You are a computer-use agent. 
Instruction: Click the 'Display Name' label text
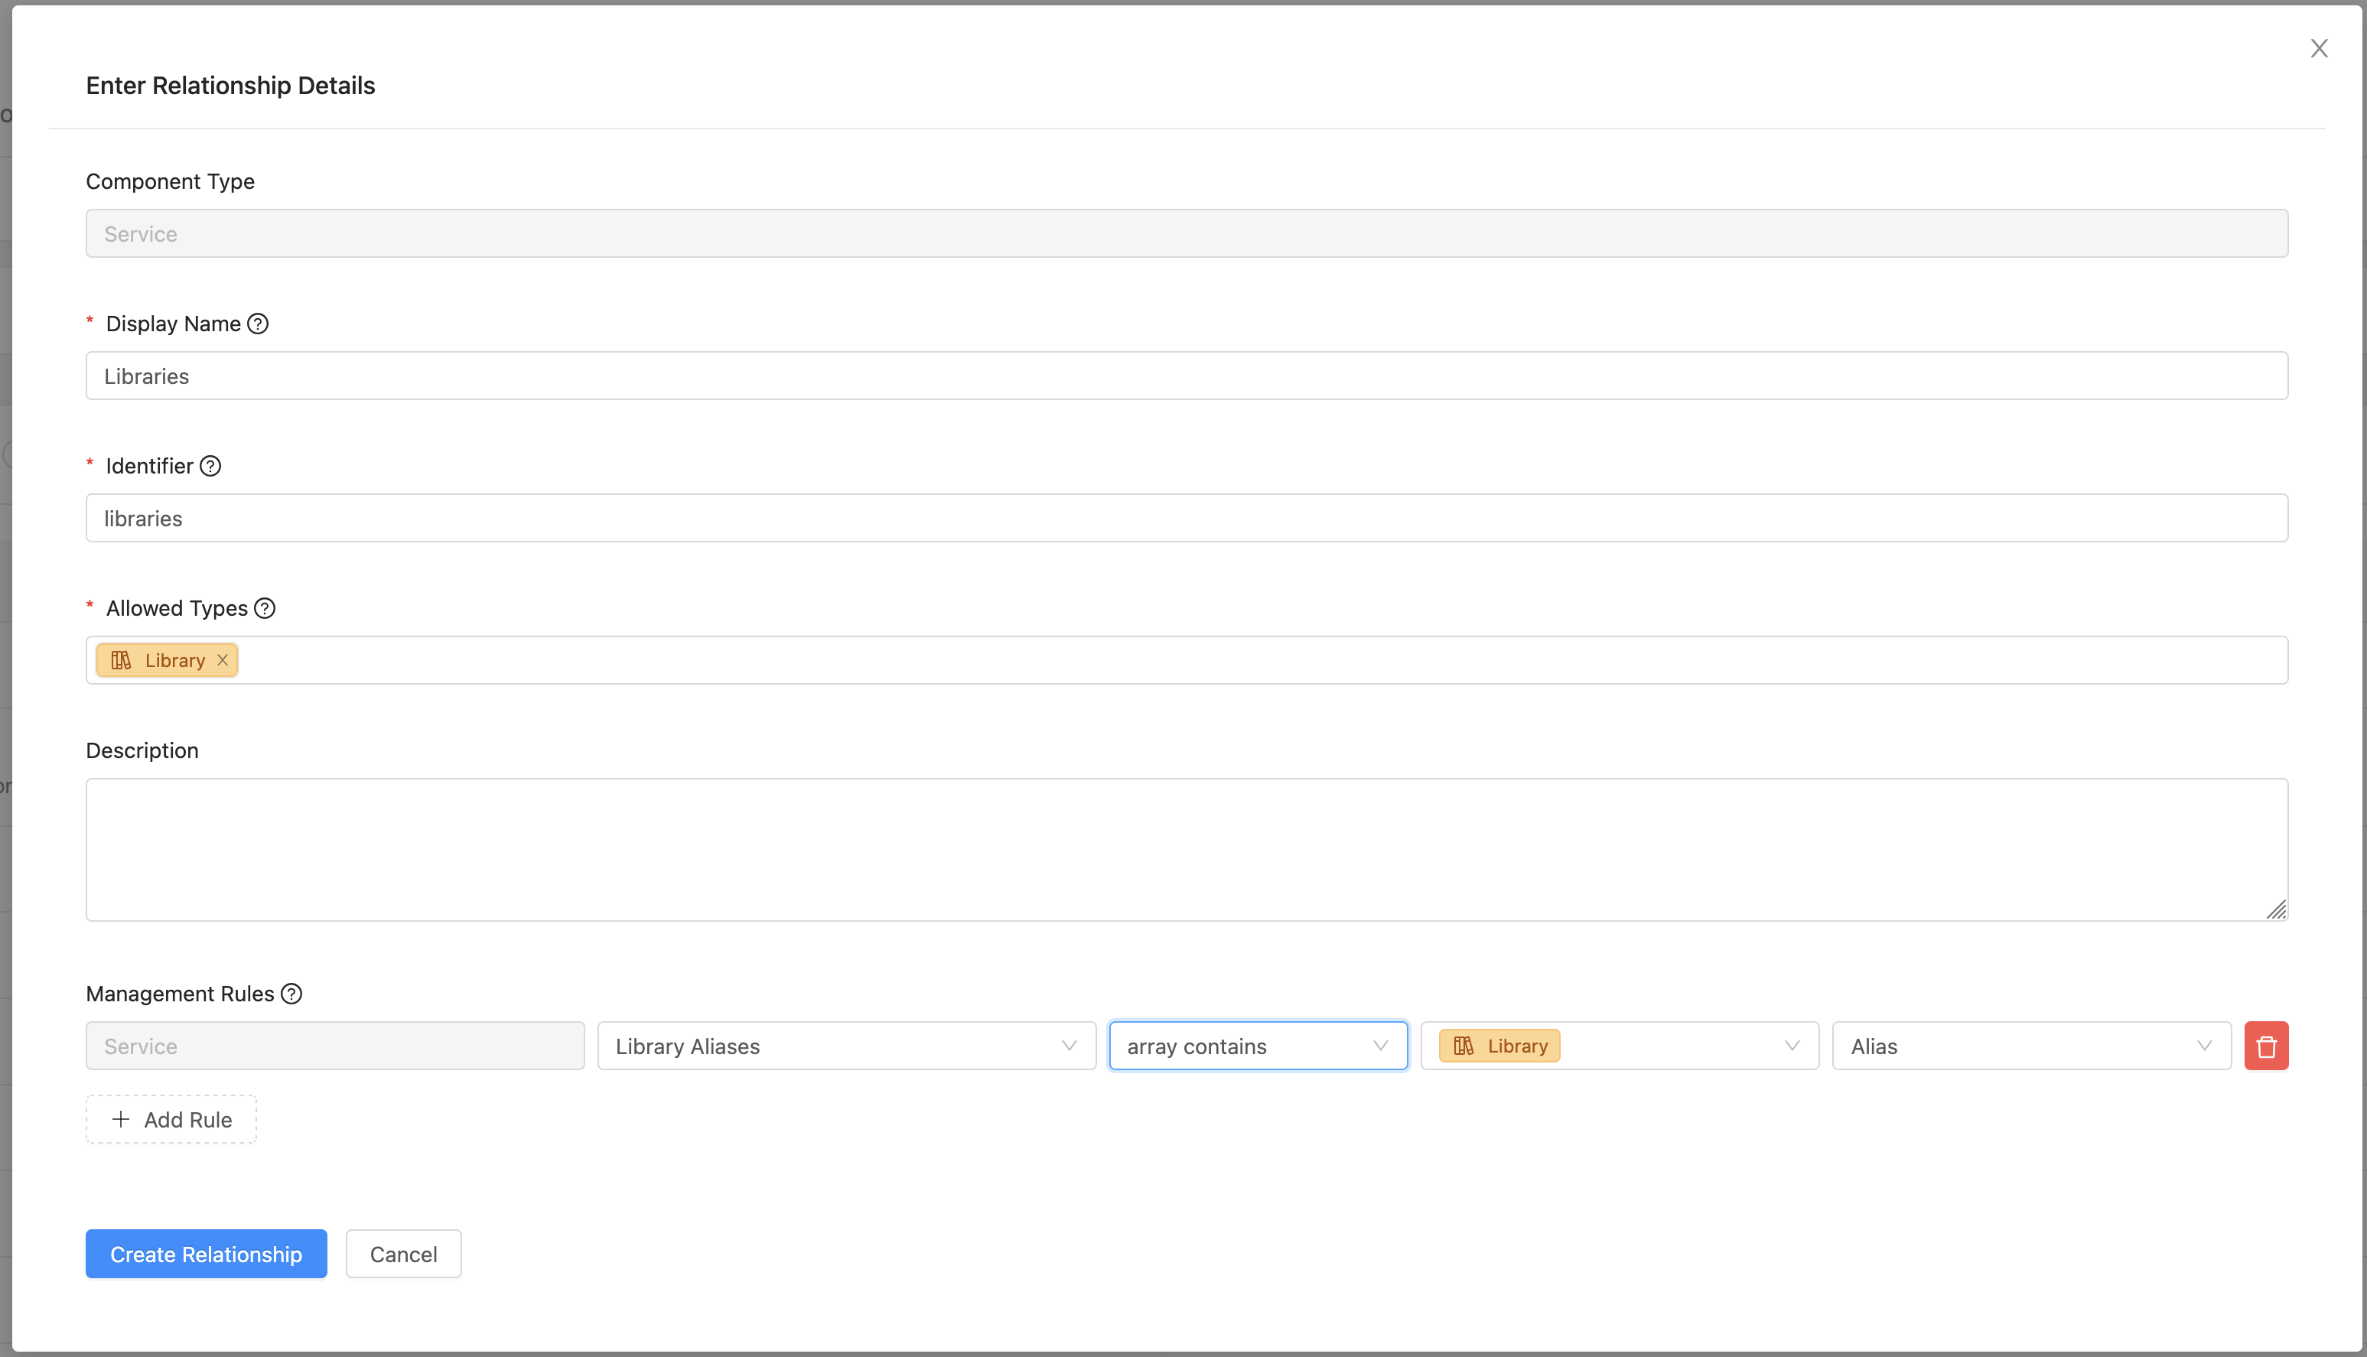(x=174, y=324)
